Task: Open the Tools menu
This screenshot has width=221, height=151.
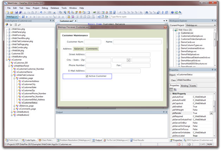Action: point(64,8)
